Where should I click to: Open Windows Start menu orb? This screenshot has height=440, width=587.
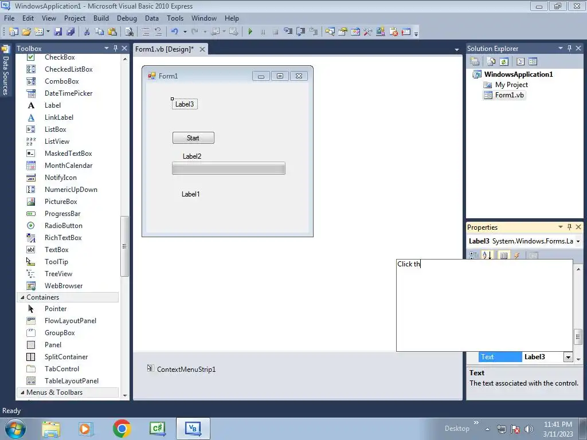[x=15, y=429]
